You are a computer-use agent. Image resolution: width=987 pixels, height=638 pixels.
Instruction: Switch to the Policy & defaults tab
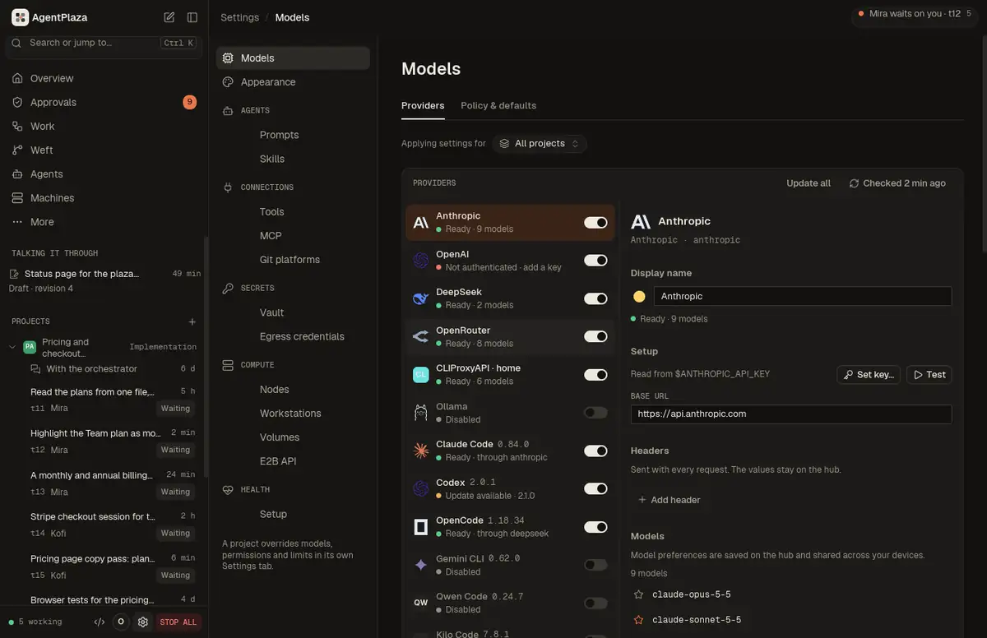(x=498, y=105)
